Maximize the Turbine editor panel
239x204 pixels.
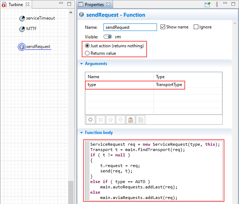click(x=69, y=4)
